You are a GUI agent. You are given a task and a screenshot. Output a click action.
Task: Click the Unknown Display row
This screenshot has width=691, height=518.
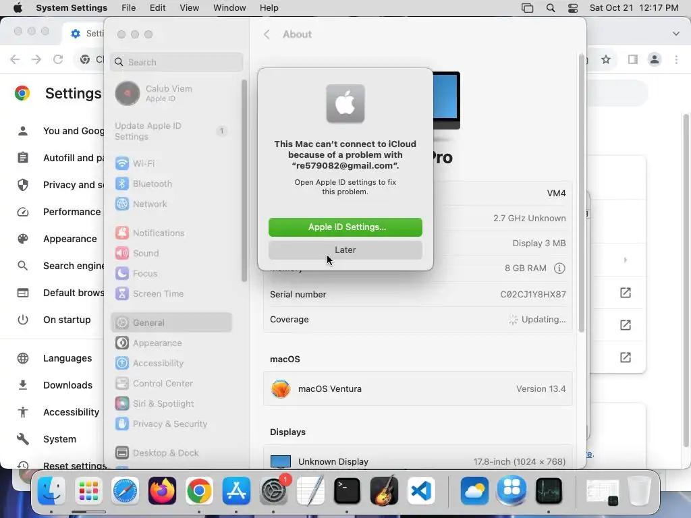point(418,461)
